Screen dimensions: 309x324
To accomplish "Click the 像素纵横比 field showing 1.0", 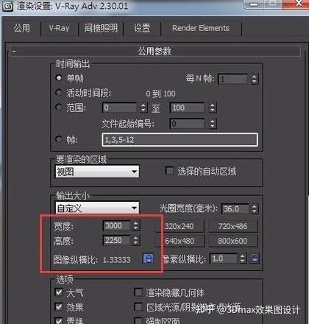I will click(224, 258).
